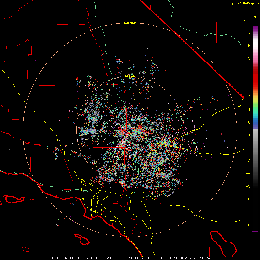Image resolution: width=260 pixels, height=260 pixels.
Task: Click the 2 value on the color scale
Action: 249,97
